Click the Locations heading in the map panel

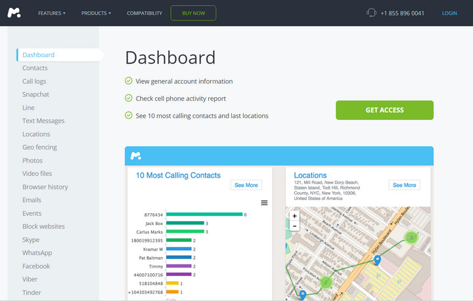pos(310,175)
